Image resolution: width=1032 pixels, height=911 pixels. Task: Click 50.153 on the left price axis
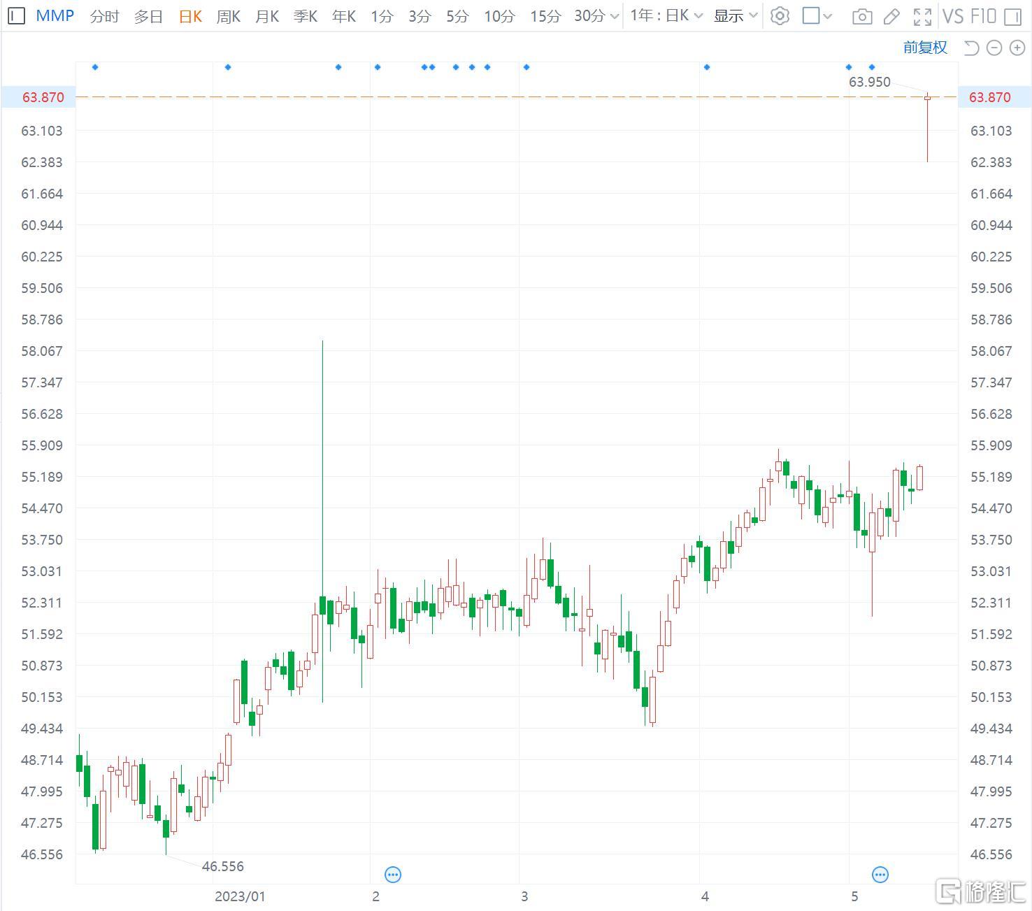point(42,697)
